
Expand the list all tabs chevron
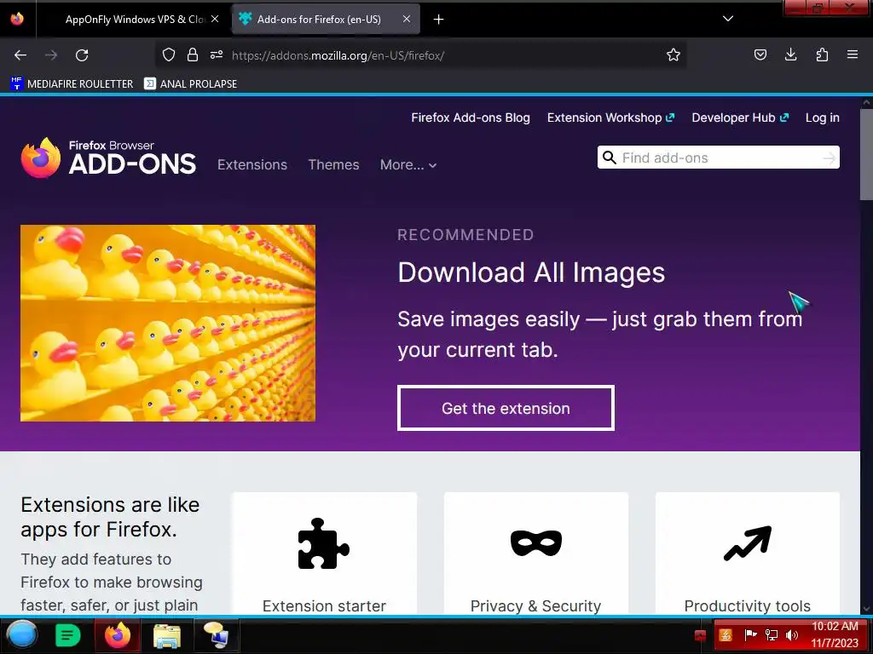(x=728, y=19)
